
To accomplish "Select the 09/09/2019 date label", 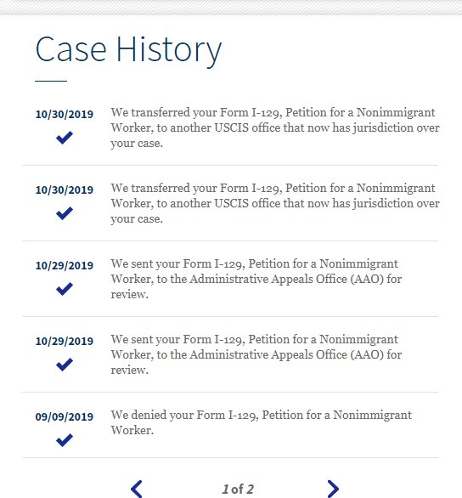I will point(65,416).
